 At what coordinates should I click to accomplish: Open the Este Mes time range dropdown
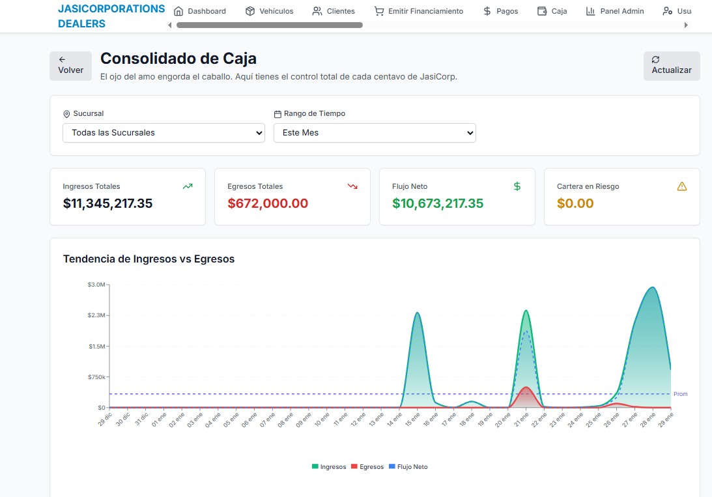375,133
